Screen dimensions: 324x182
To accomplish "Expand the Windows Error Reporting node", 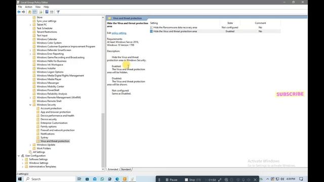I will 30,54.
